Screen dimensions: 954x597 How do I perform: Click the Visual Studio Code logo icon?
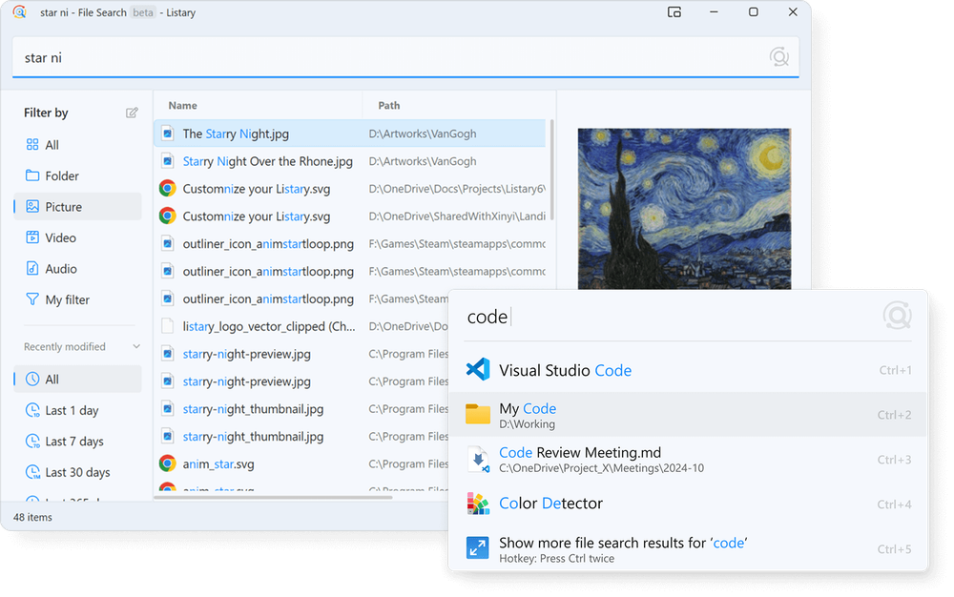coord(478,370)
